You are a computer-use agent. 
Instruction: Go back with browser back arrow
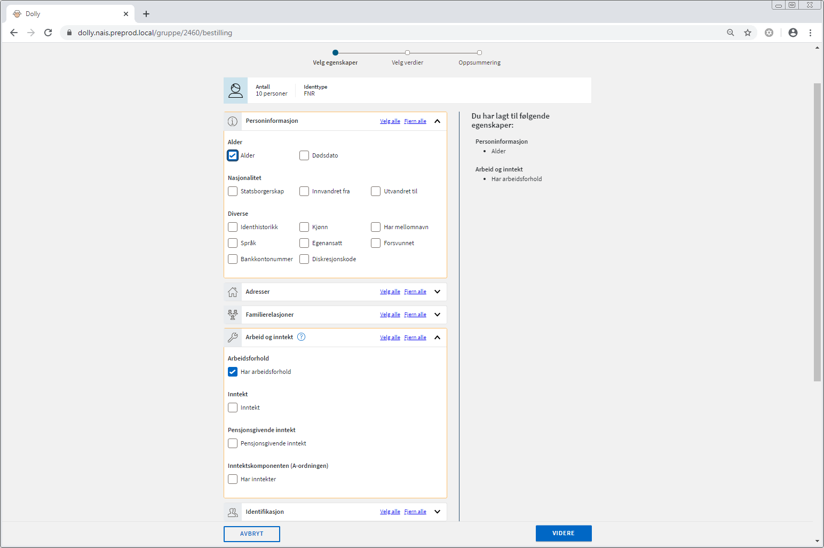click(14, 33)
